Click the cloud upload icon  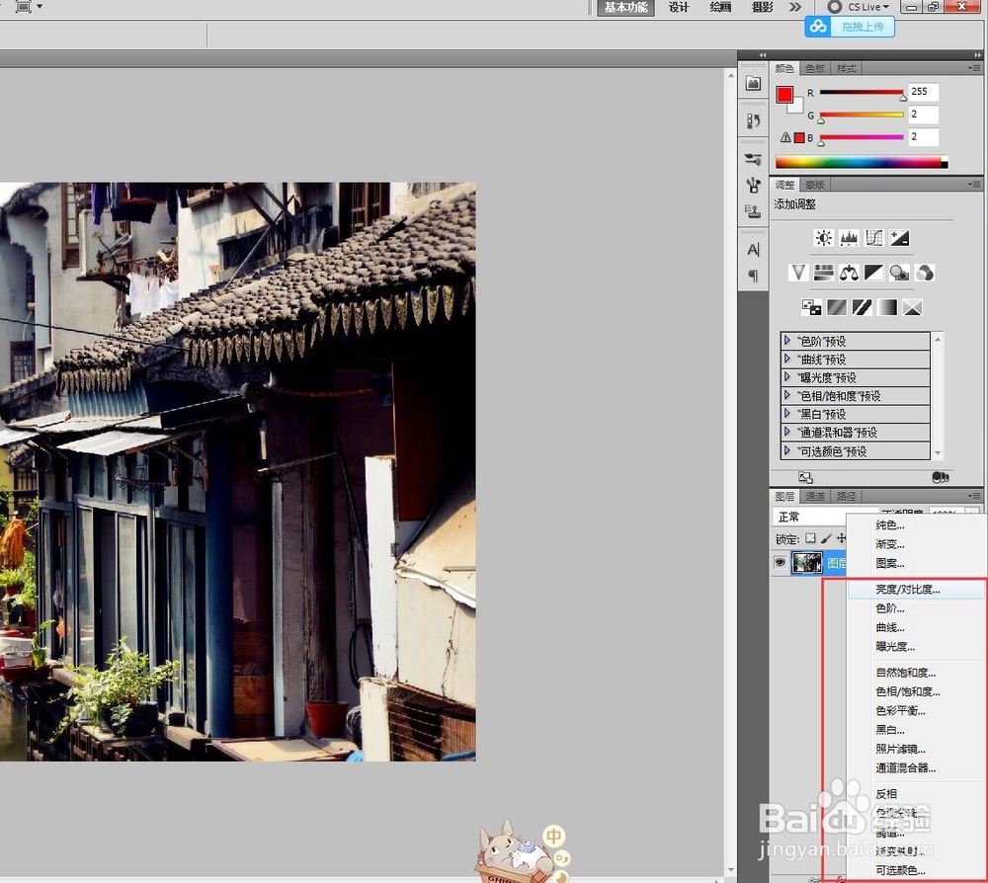[x=818, y=27]
